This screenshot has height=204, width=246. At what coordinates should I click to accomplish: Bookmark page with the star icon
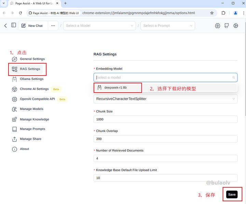point(212,13)
